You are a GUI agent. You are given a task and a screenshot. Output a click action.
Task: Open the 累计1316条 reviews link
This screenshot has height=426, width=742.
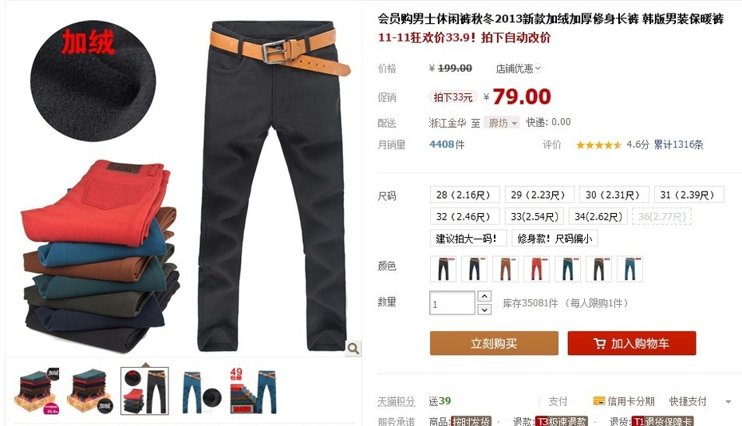click(679, 144)
